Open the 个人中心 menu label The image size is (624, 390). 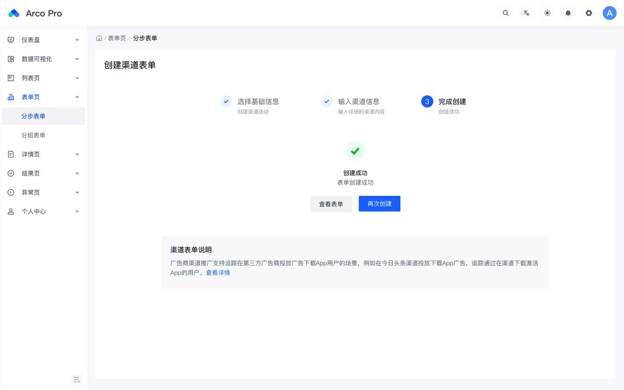(34, 211)
